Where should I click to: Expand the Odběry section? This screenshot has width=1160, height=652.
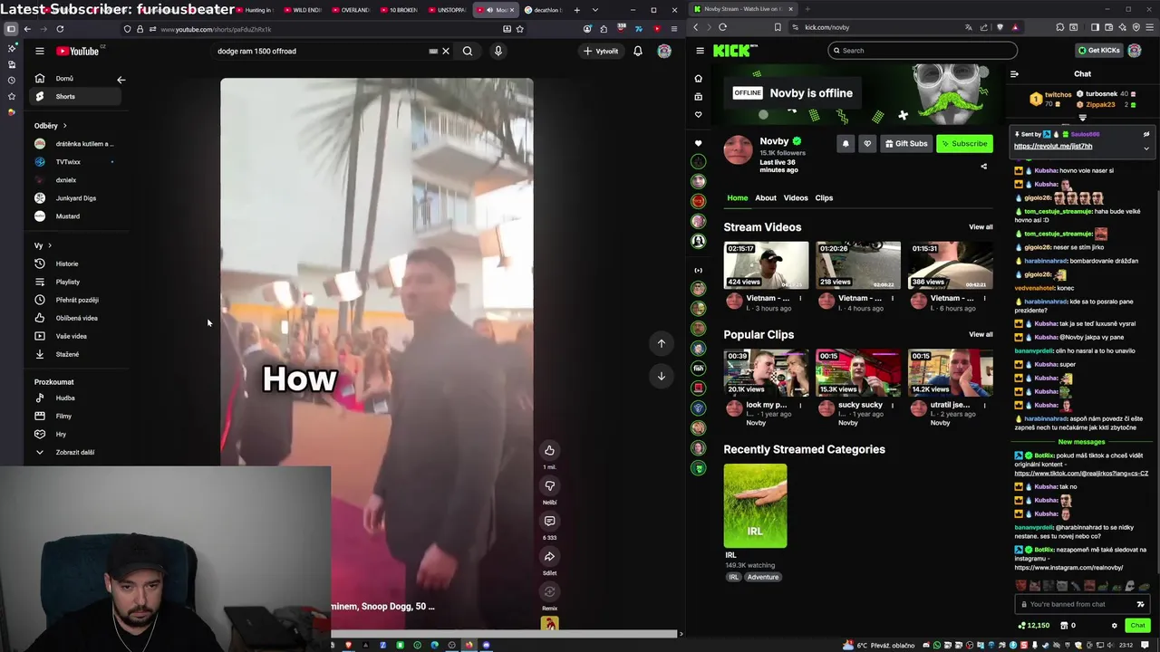pyautogui.click(x=51, y=126)
